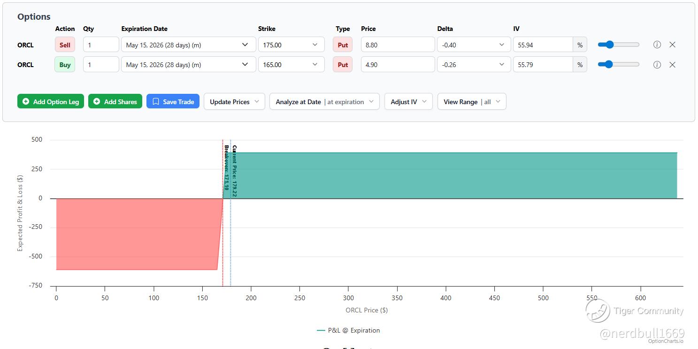
Task: Toggle the P&L @ Expiration legend entry
Action: (348, 330)
